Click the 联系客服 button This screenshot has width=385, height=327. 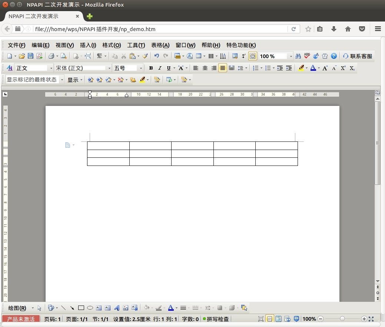click(x=358, y=56)
